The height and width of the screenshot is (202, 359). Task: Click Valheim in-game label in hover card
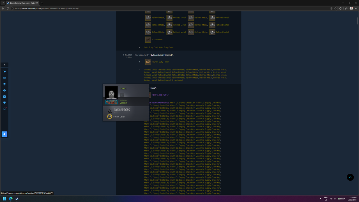click(123, 103)
